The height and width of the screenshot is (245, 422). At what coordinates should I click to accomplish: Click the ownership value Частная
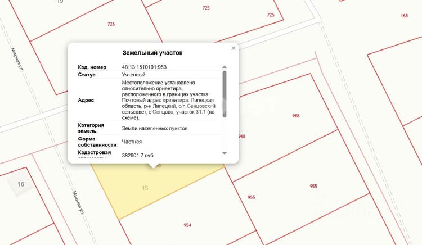[132, 142]
